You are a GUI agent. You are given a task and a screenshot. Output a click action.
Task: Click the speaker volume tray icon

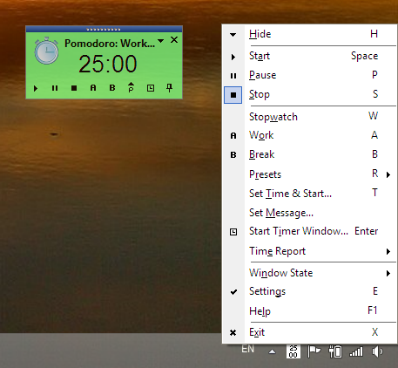point(377,351)
